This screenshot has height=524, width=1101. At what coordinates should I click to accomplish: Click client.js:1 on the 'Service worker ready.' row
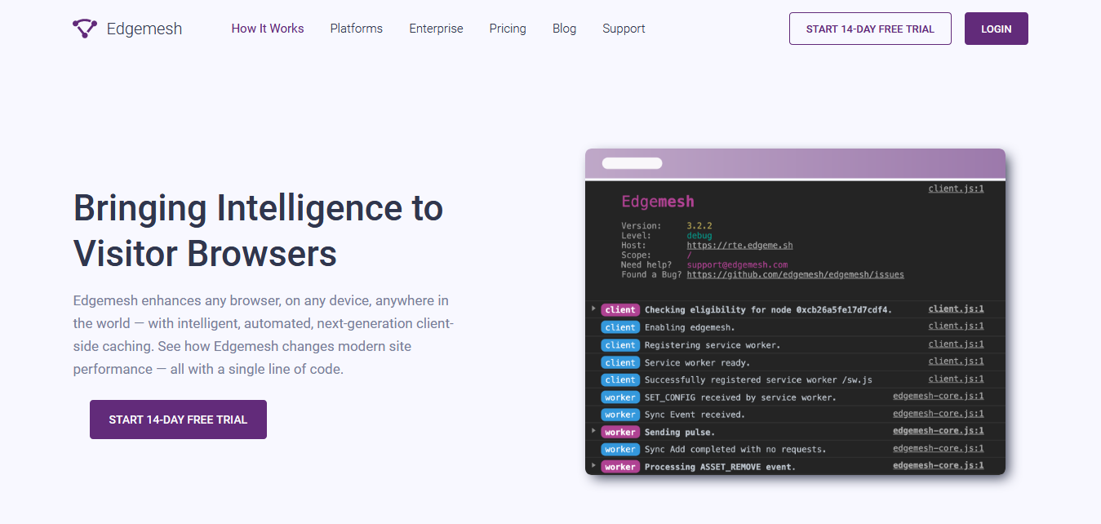coord(956,361)
